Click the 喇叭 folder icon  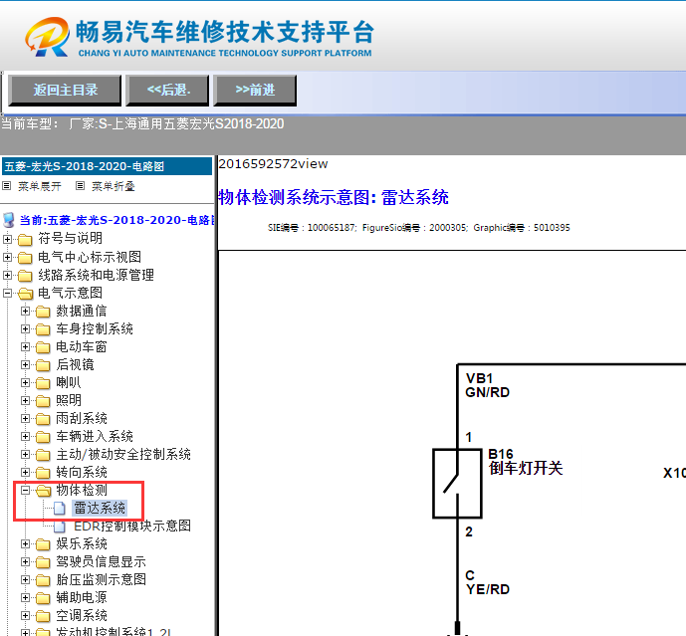coord(43,383)
